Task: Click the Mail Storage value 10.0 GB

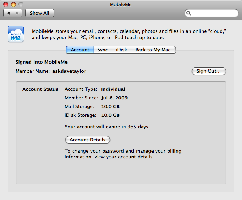Action: click(x=111, y=106)
